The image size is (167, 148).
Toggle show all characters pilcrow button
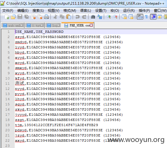pos(147,17)
